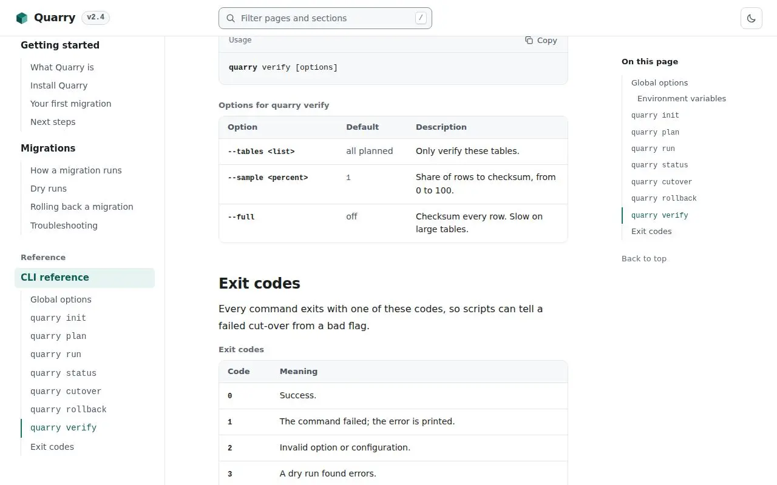Click the search magnifier icon

point(231,18)
